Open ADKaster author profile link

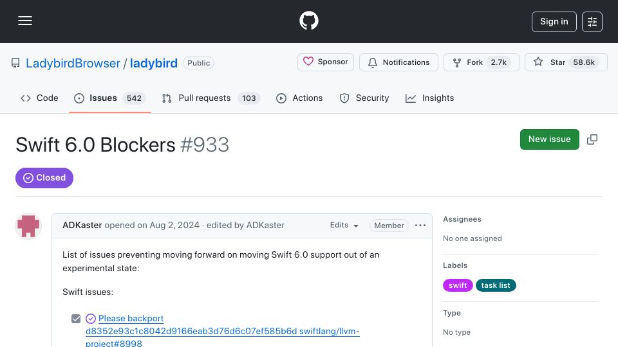(82, 225)
